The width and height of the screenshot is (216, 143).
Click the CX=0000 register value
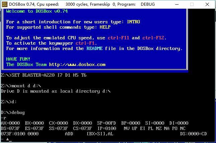tap(59, 123)
